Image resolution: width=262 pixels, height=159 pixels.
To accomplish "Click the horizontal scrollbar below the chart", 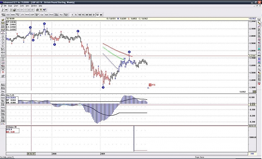I will pyautogui.click(x=127, y=154).
